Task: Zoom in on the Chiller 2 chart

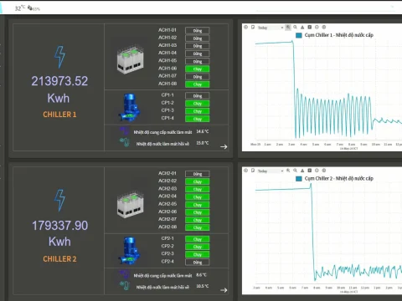Action: (288, 171)
